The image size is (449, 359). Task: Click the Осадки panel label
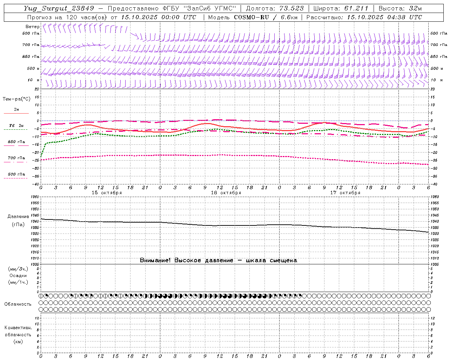18,276
